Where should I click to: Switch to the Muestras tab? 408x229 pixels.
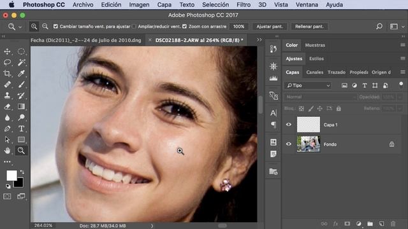315,45
